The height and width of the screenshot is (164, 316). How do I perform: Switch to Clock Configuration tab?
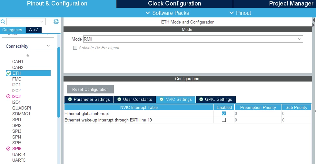(174, 4)
